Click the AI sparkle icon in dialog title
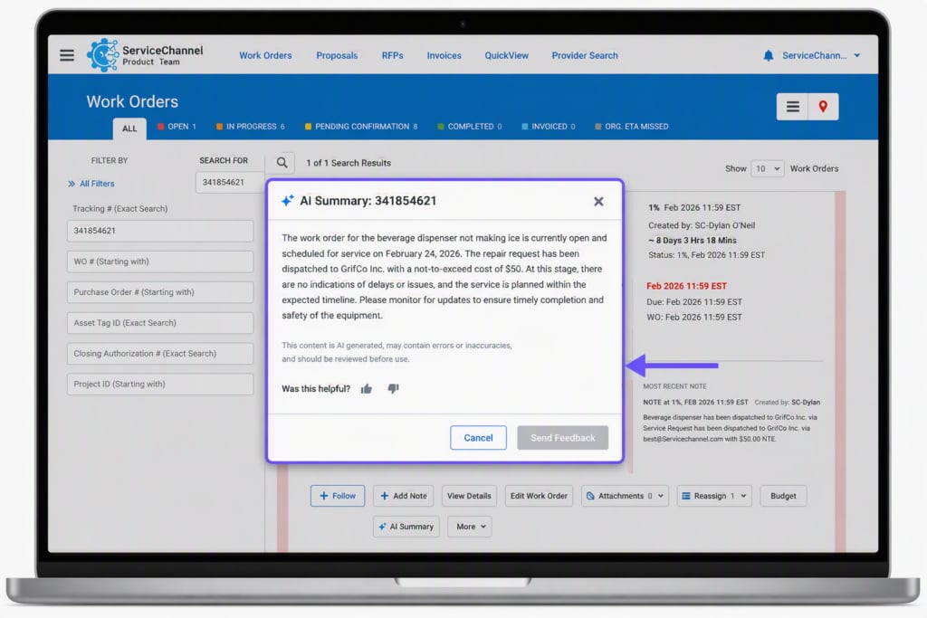Viewport: 927px width, 618px height. (x=287, y=201)
